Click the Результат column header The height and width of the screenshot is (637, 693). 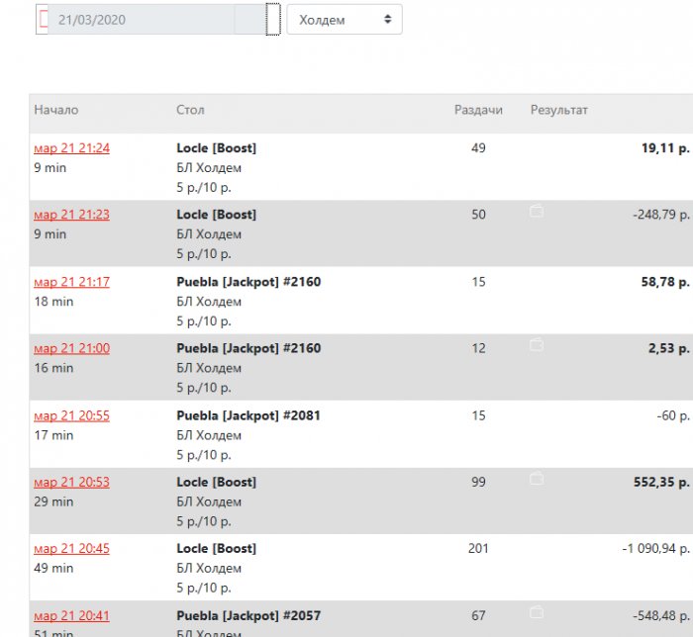click(558, 110)
